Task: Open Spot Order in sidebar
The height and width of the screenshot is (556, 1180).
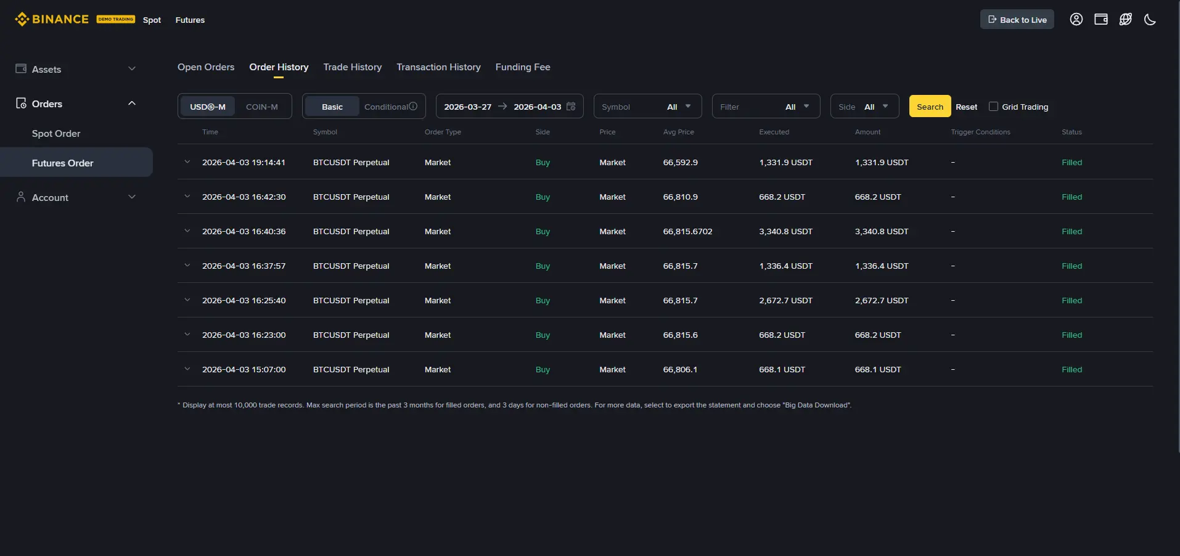Action: [x=56, y=133]
